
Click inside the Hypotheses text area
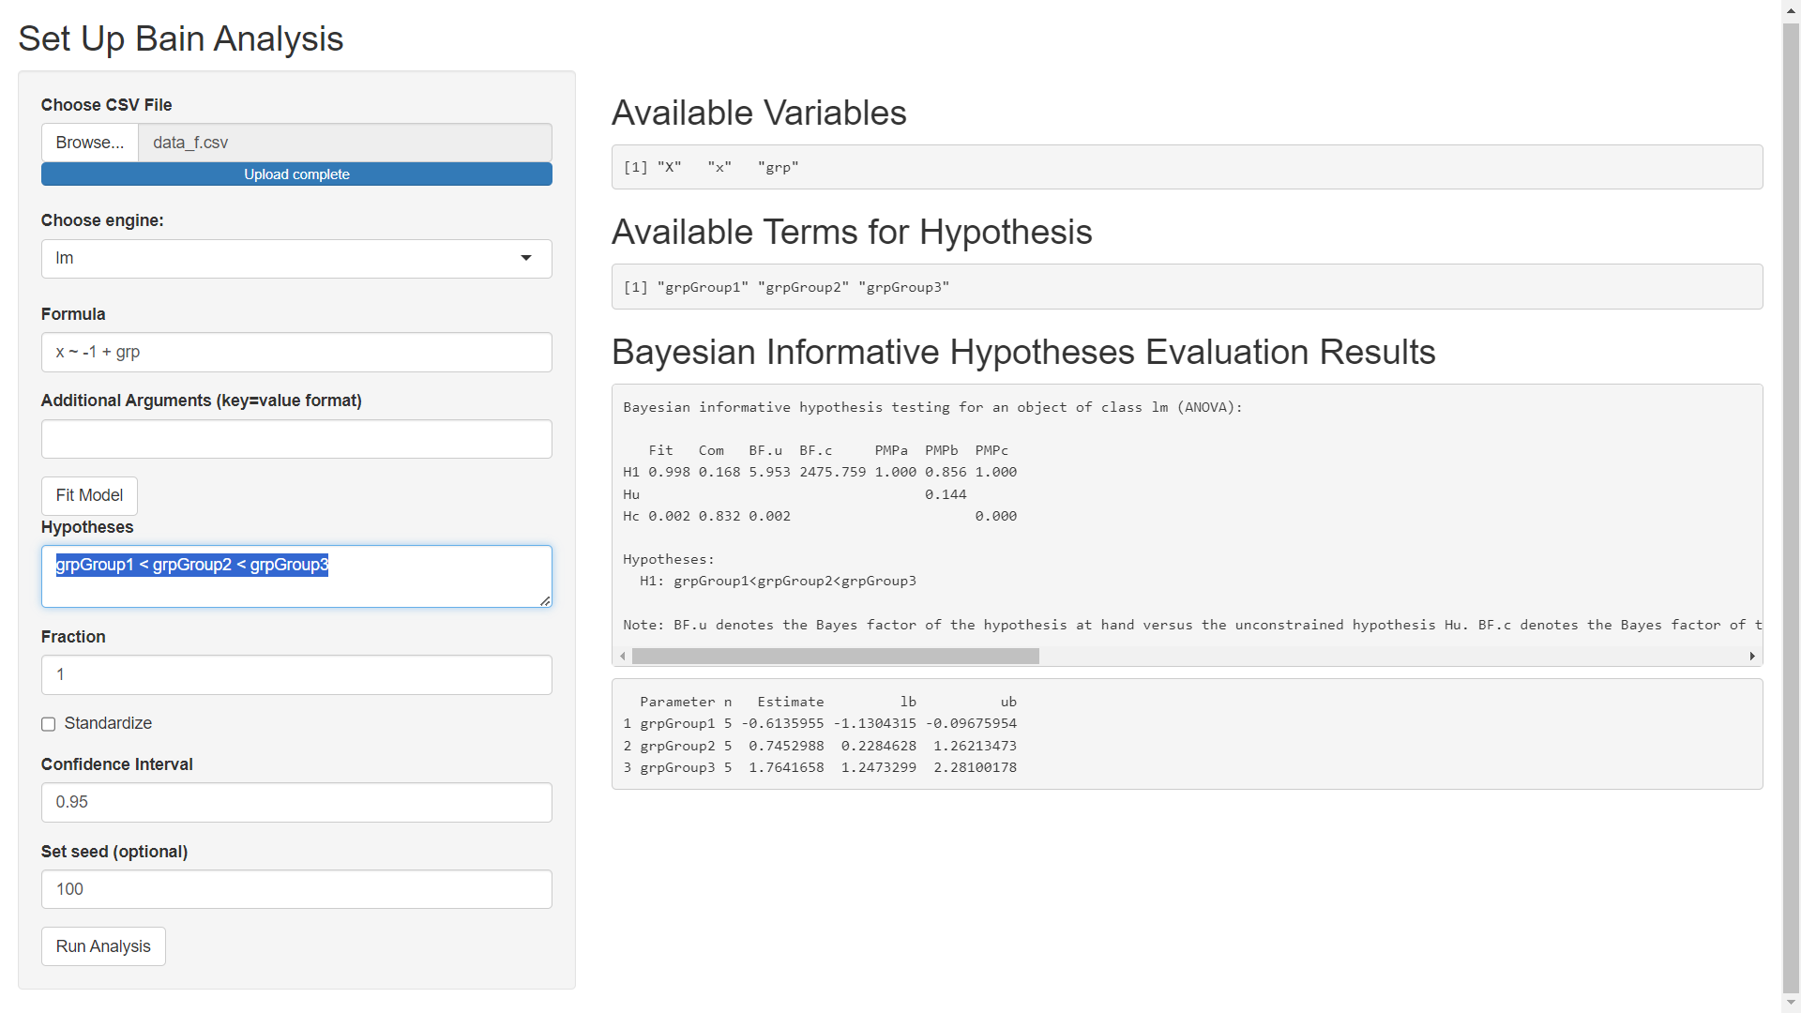(x=296, y=577)
